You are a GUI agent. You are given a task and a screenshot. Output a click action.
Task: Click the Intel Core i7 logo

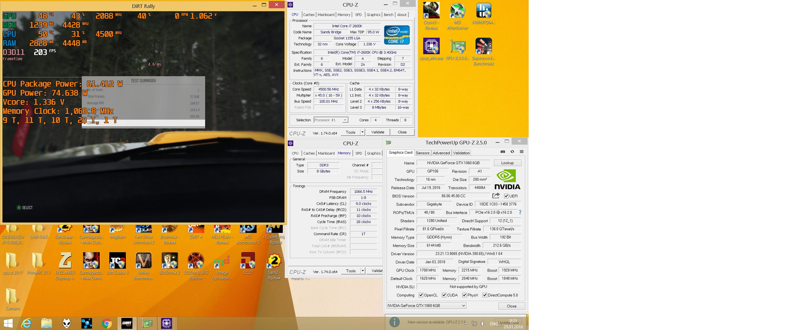(397, 35)
